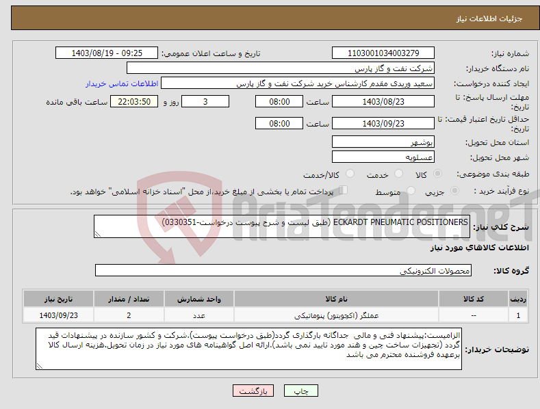The height and width of the screenshot is (409, 540).
Task: Click the بازگشت back button
Action: click(253, 391)
